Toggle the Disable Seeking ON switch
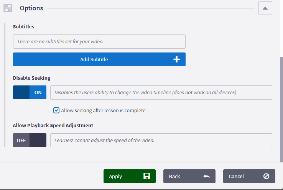Image resolution: width=283 pixels, height=190 pixels. 30,92
